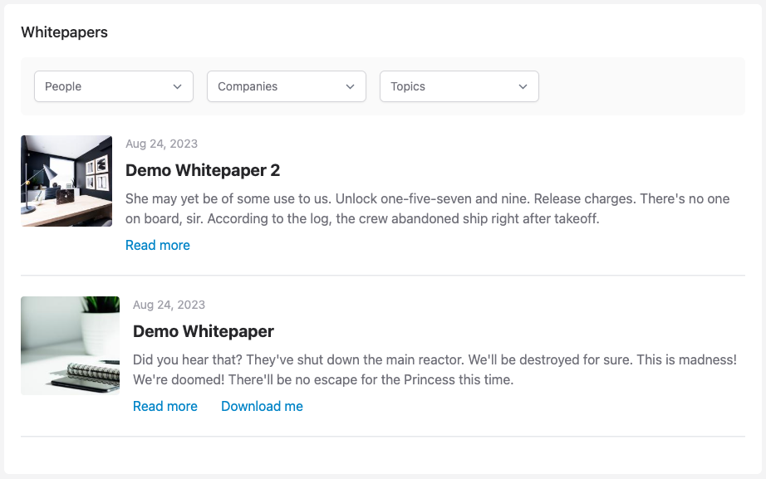Click the date above Demo Whitepaper 2

coord(162,144)
